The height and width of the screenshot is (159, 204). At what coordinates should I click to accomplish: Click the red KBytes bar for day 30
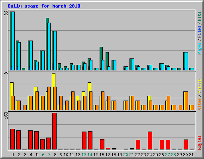point(186,145)
